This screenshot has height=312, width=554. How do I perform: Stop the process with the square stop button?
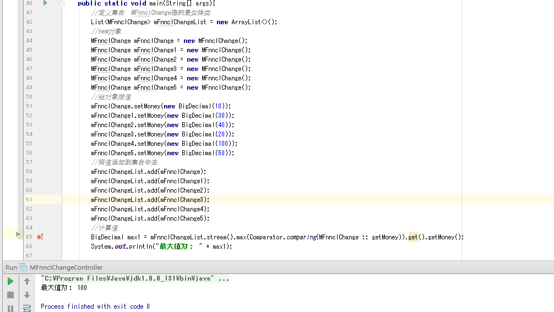pos(10,295)
